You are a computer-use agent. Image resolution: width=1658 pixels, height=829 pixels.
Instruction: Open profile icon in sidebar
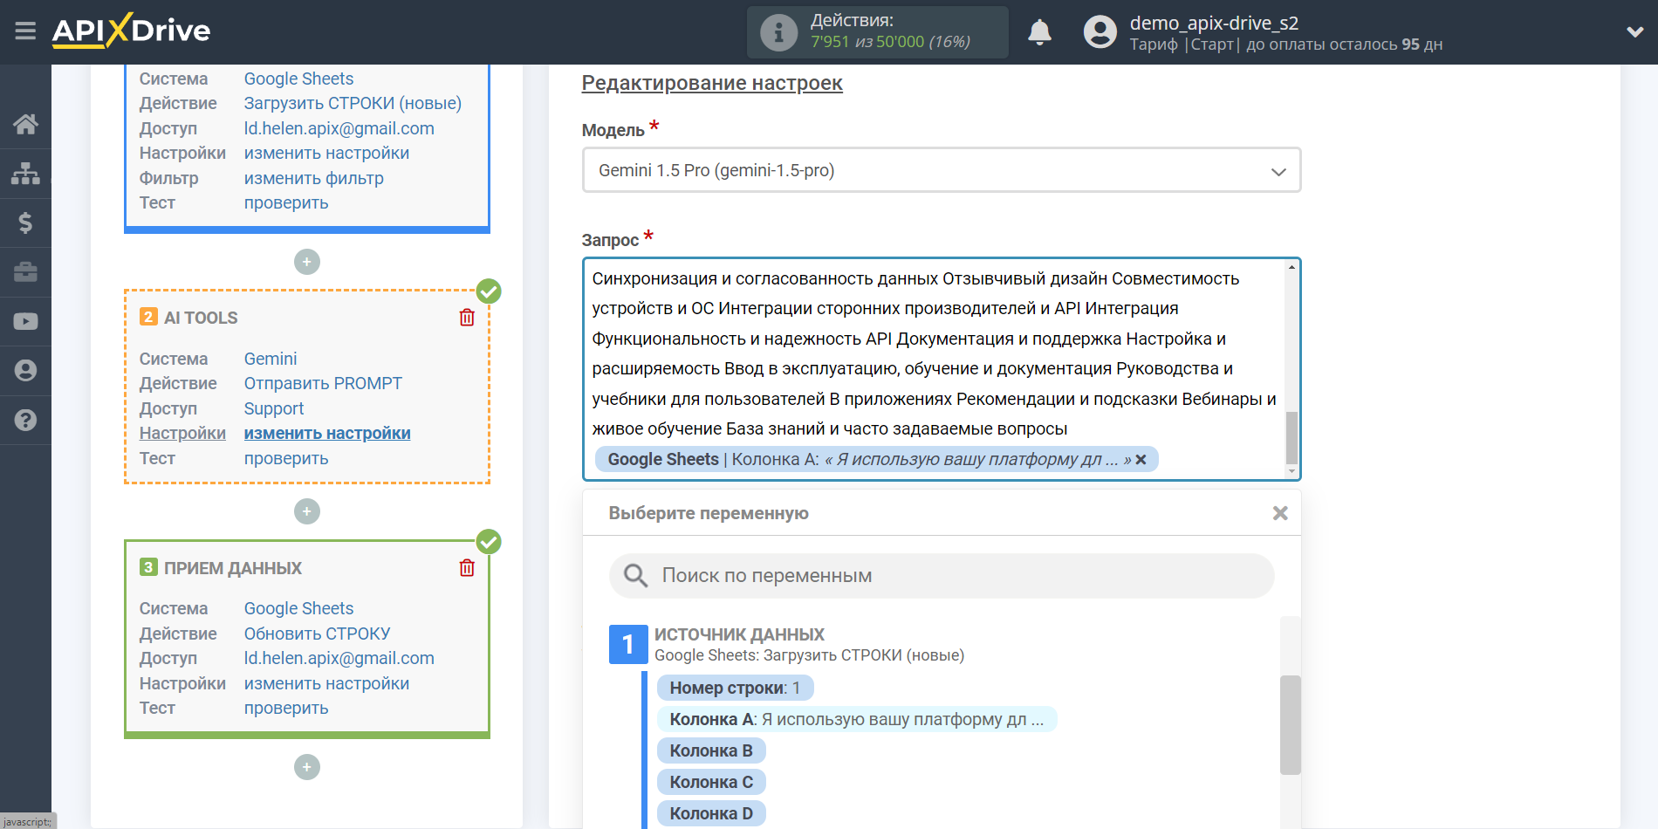click(x=25, y=371)
